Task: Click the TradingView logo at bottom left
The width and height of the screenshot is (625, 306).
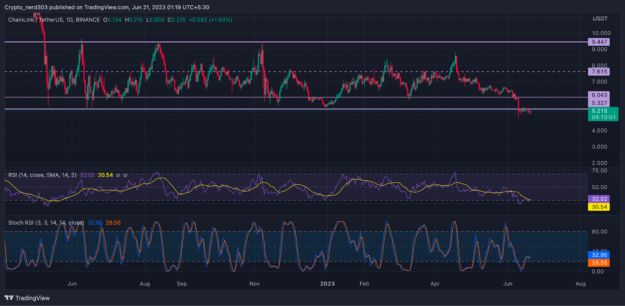Action: [27, 298]
